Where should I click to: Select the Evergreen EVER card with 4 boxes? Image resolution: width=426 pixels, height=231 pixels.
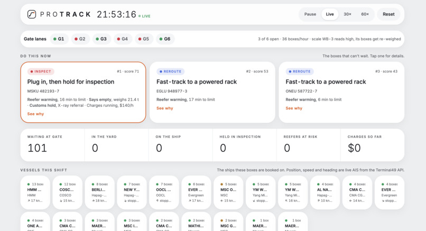(390, 192)
